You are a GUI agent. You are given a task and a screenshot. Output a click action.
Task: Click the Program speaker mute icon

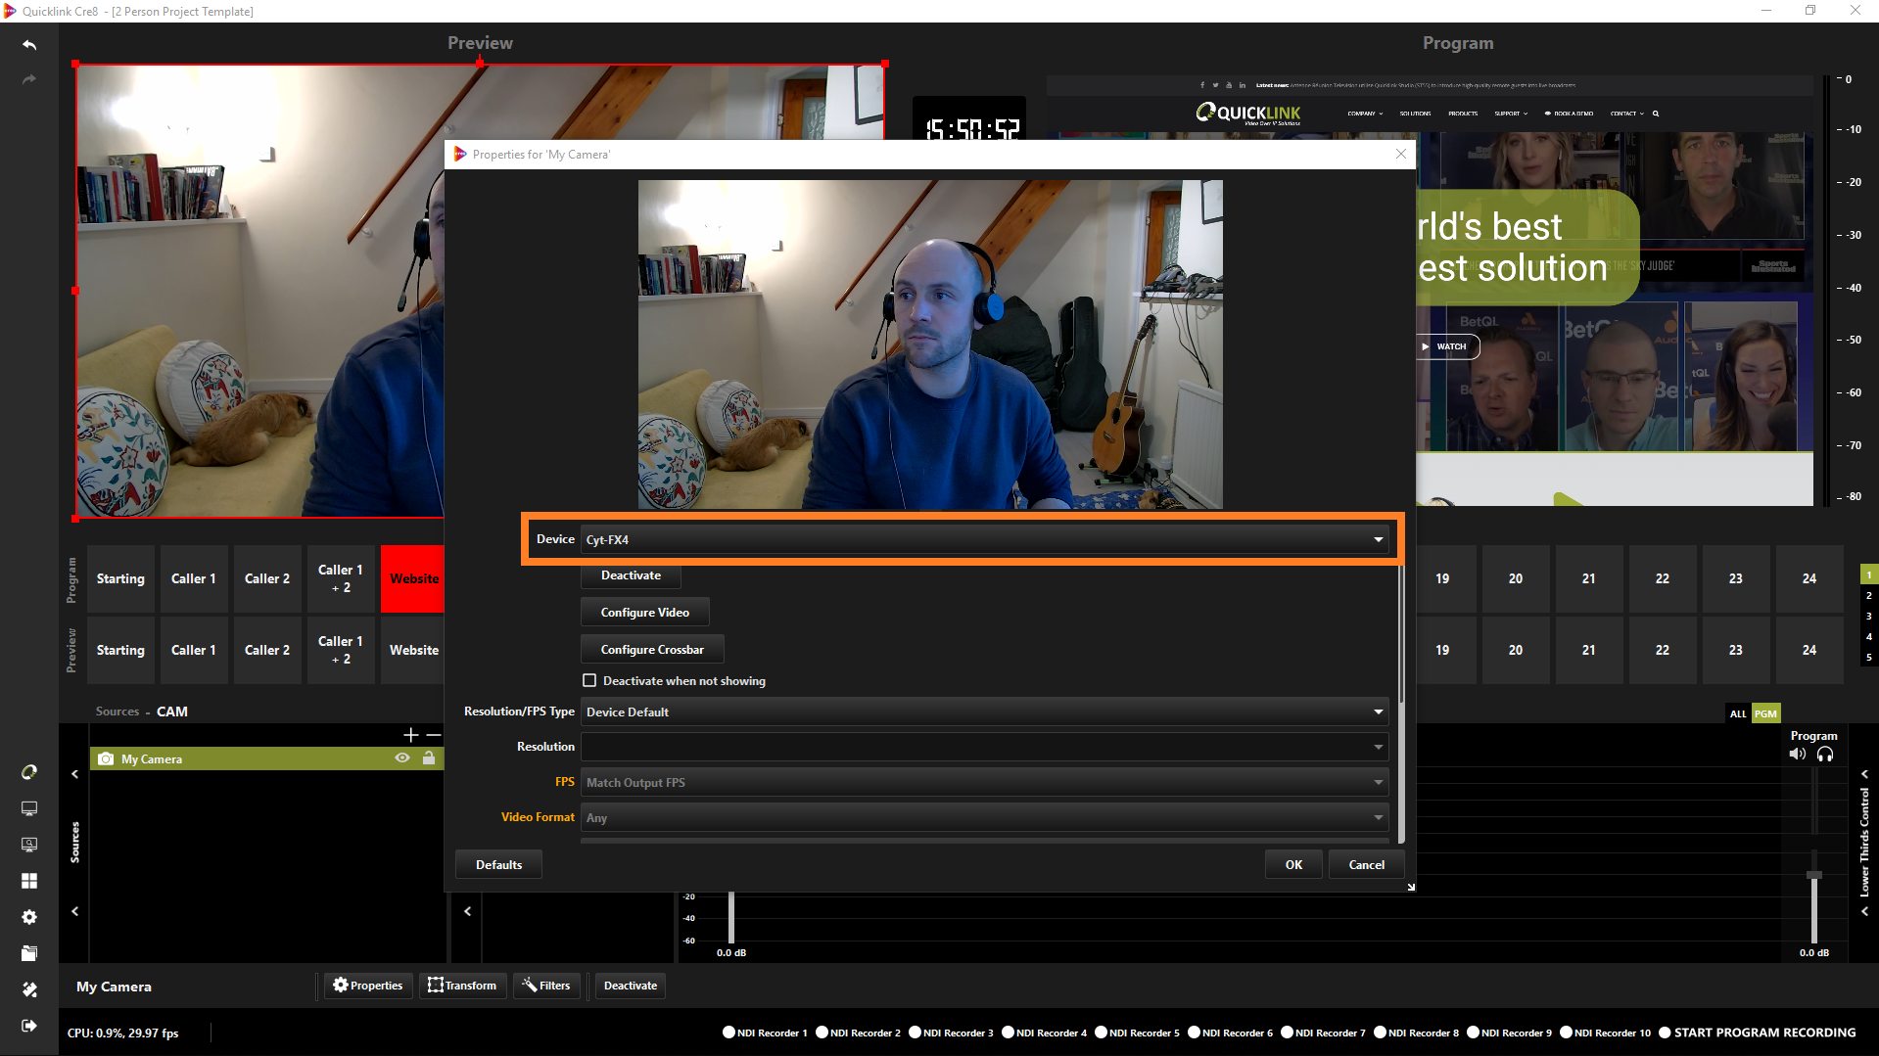(x=1797, y=755)
